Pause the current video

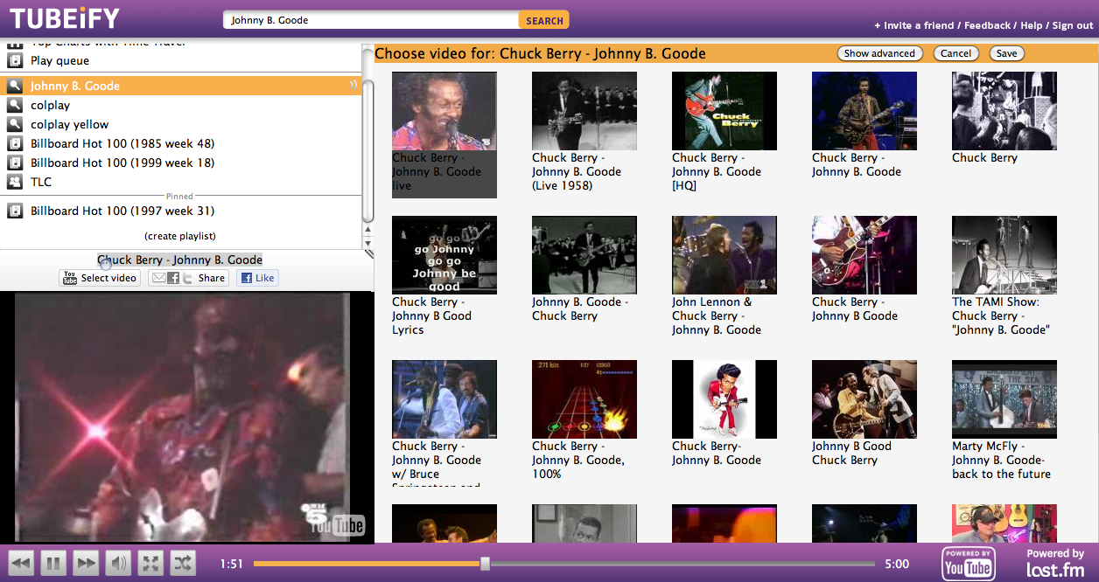pos(53,564)
